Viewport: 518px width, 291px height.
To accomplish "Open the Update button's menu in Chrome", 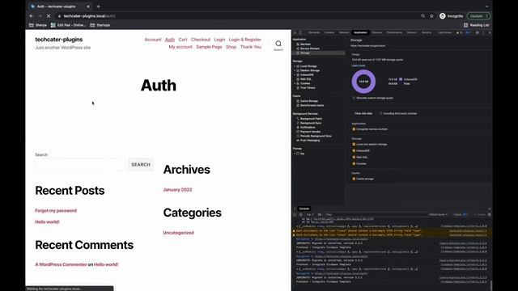I will click(x=478, y=16).
